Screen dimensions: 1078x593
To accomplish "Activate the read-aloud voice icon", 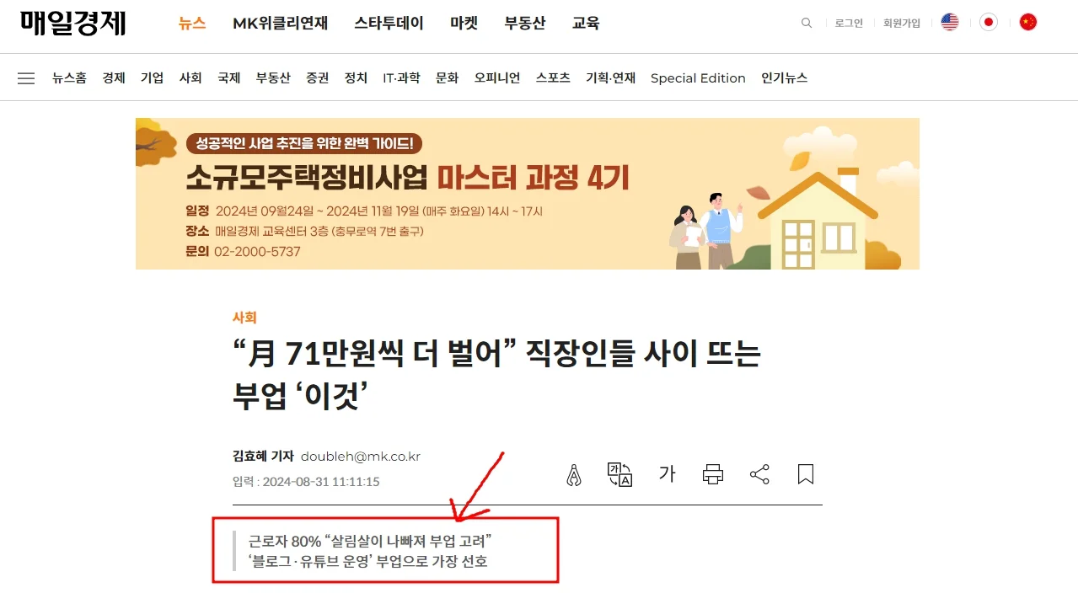I will [x=574, y=474].
